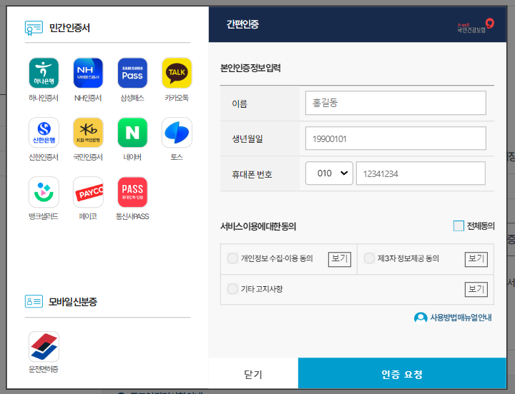This screenshot has width=515, height=394.
Task: Choose the NH인증서 certificate icon
Action: (88, 73)
